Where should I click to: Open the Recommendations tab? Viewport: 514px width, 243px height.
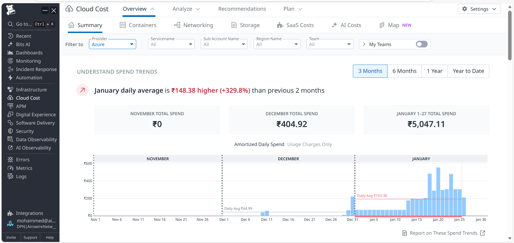[x=242, y=9]
